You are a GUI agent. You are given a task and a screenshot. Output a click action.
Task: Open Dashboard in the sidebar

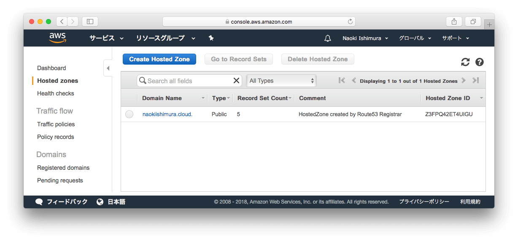coord(51,68)
